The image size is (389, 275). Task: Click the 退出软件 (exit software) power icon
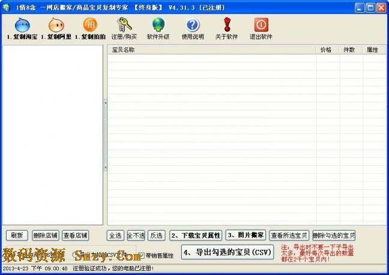(x=261, y=25)
